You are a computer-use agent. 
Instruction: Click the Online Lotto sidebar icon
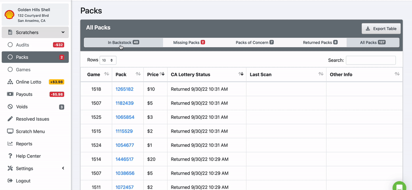tap(10, 82)
